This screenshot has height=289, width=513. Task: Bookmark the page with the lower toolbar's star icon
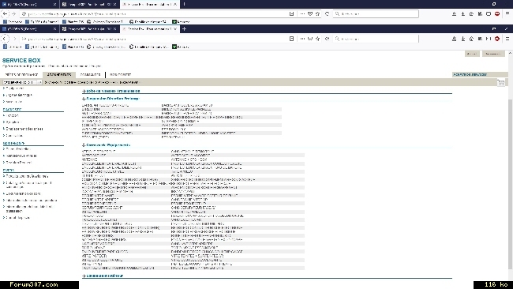pyautogui.click(x=317, y=39)
